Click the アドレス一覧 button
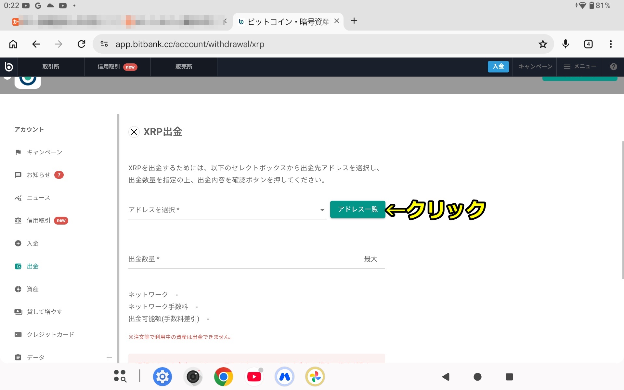624x390 pixels. [357, 209]
